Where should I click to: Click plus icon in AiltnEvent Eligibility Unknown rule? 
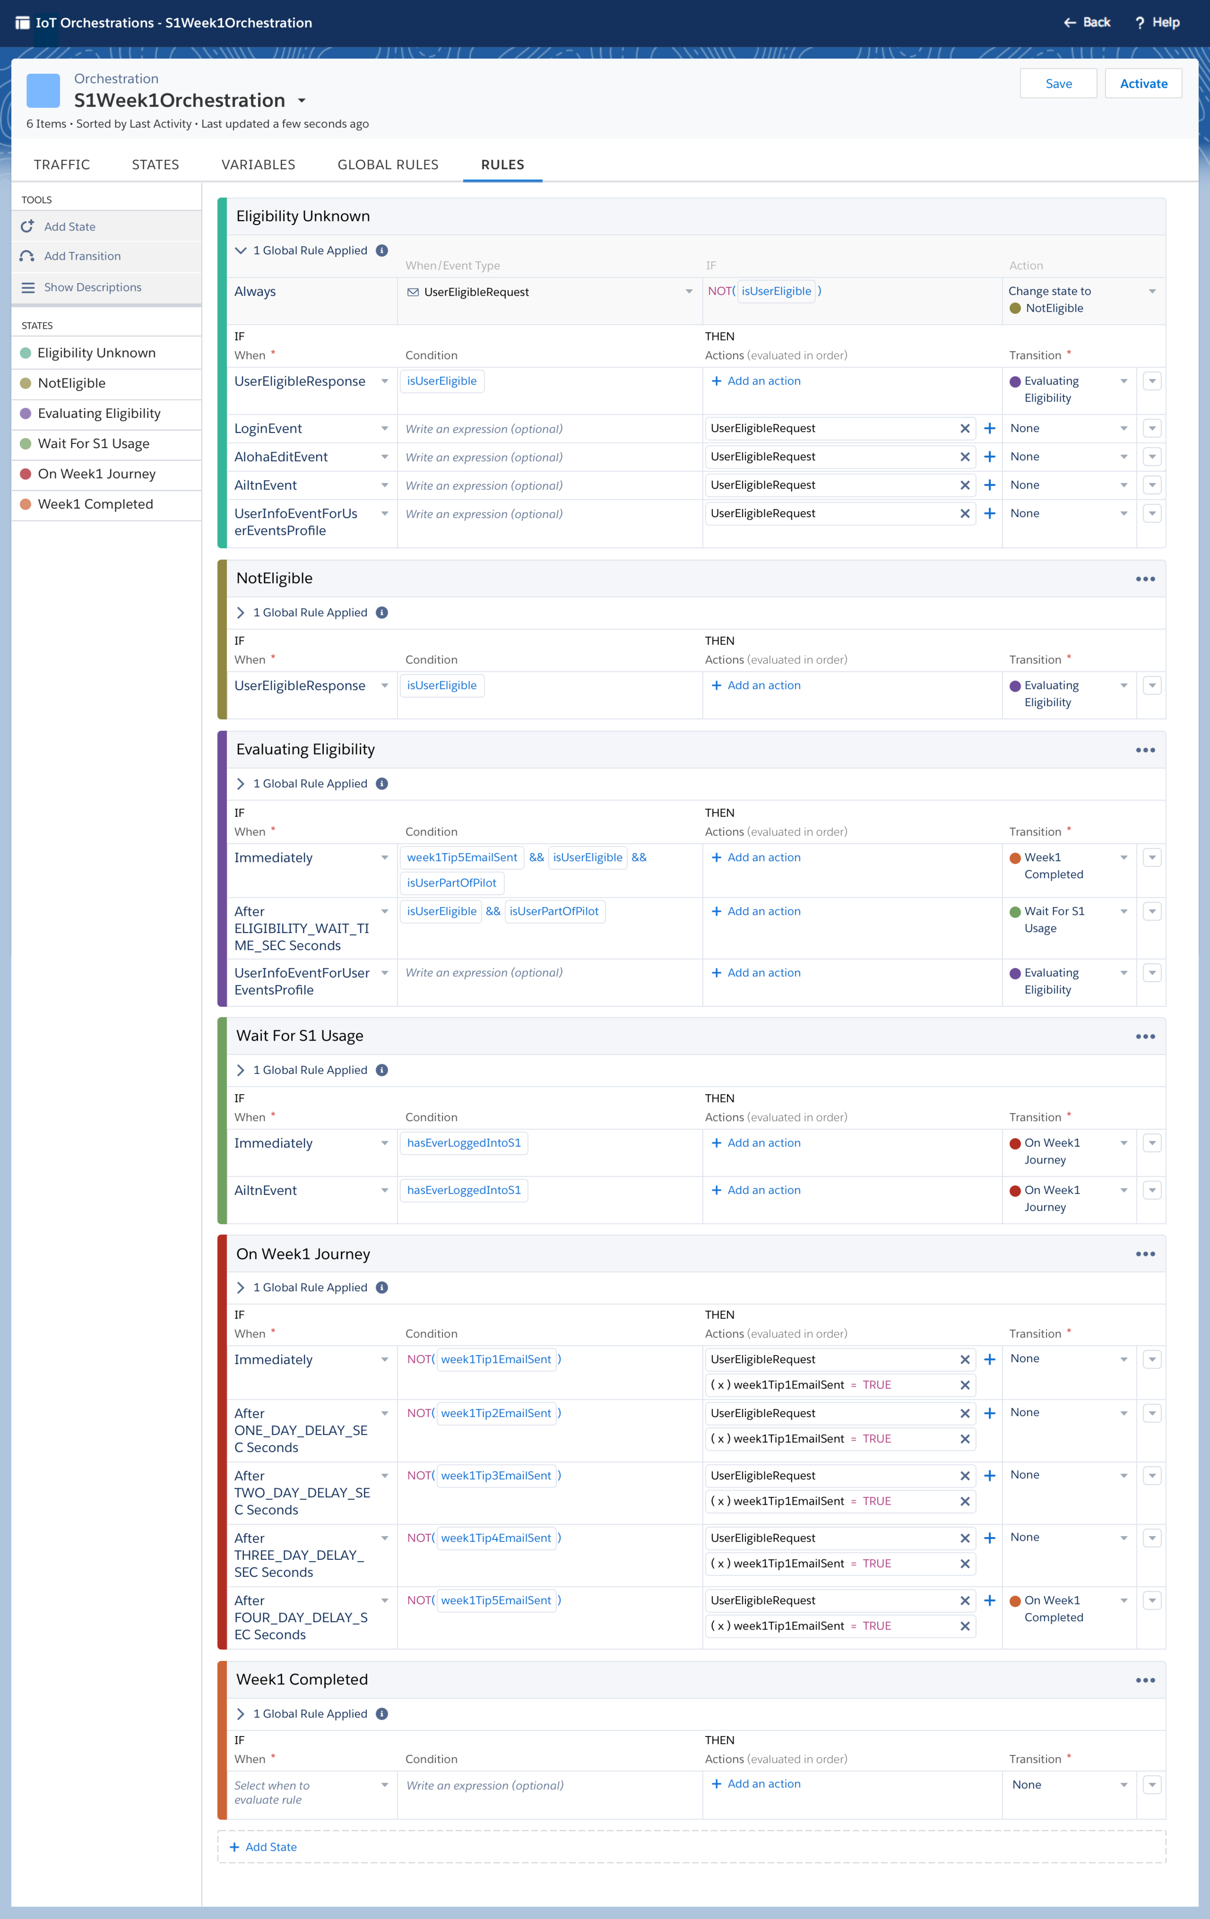989,485
